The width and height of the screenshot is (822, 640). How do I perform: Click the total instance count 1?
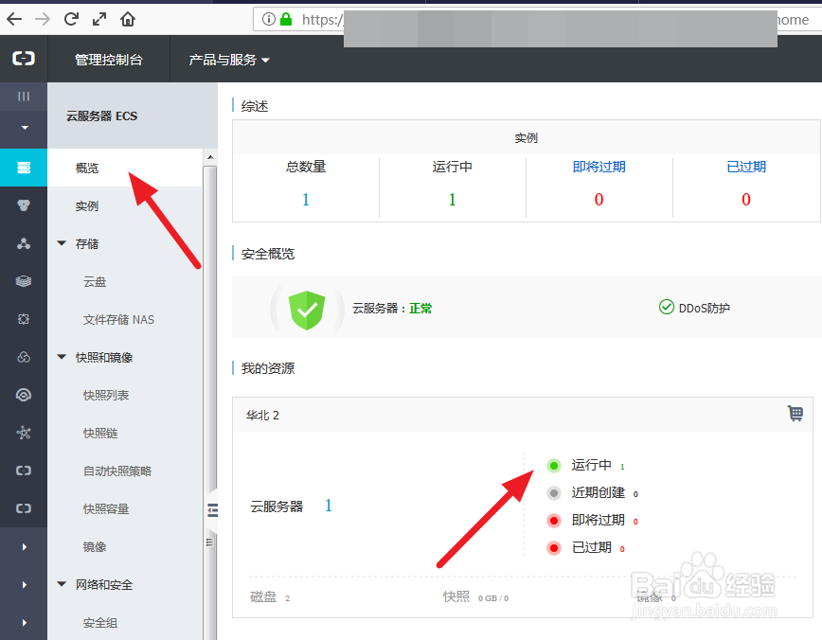pyautogui.click(x=306, y=199)
